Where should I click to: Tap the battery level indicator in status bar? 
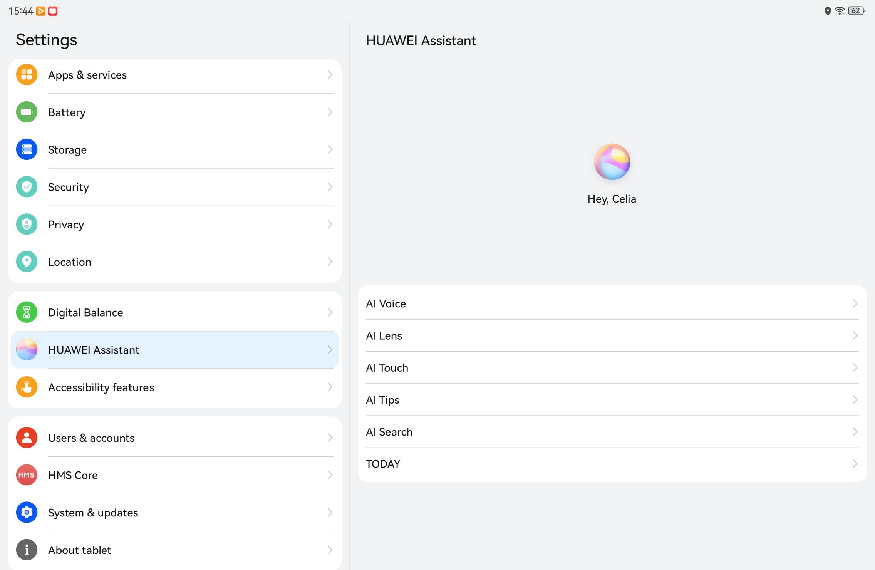pyautogui.click(x=857, y=11)
